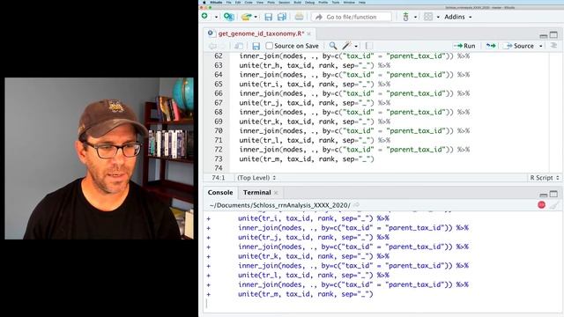Switch to the Console tab
The height and width of the screenshot is (317, 564).
[x=220, y=192]
